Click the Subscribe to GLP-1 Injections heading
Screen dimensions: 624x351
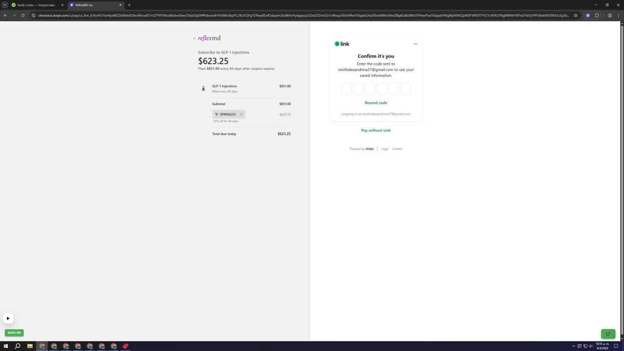click(223, 52)
